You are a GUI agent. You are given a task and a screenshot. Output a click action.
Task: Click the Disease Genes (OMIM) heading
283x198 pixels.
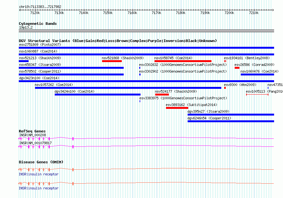tap(41, 162)
